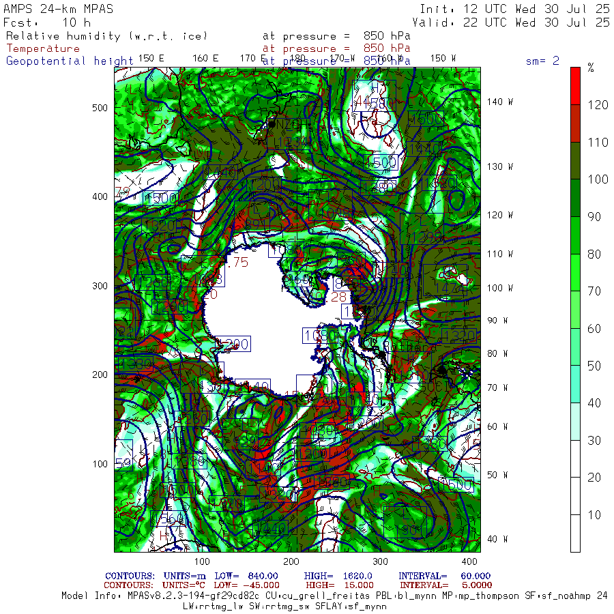Click the "SFLAY:sf_mynn" text in the footer
Viewport: 614px width, 614px height.
(351, 606)
